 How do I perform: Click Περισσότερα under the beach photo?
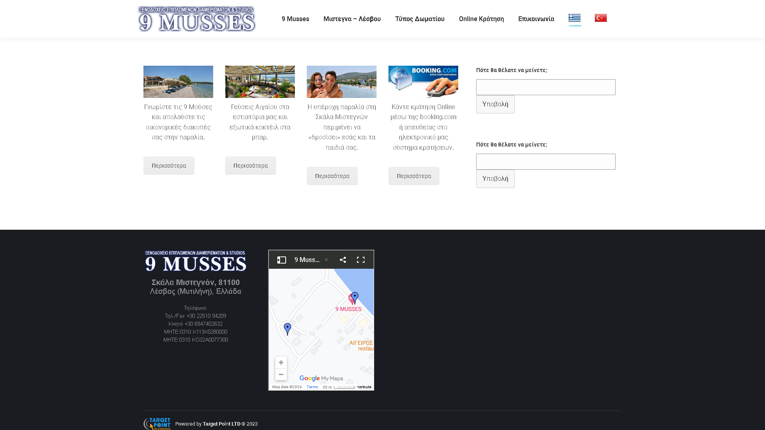coord(169,166)
